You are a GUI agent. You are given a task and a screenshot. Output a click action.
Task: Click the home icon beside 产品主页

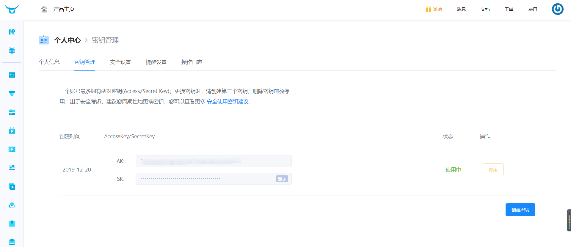[44, 9]
